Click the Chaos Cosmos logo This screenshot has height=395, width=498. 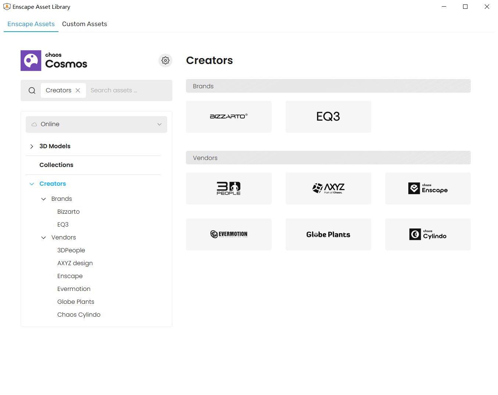pos(54,60)
